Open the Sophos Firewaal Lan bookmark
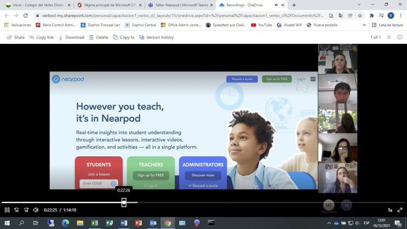This screenshot has height=229, width=407. click(x=100, y=25)
